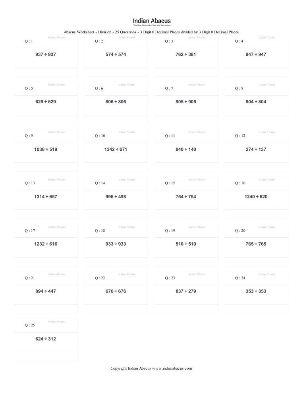
Task: Select the problem 996 ÷ 498
Action: (x=116, y=196)
